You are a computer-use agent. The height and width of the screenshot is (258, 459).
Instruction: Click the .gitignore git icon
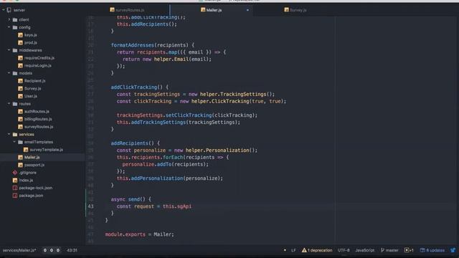tap(15, 173)
